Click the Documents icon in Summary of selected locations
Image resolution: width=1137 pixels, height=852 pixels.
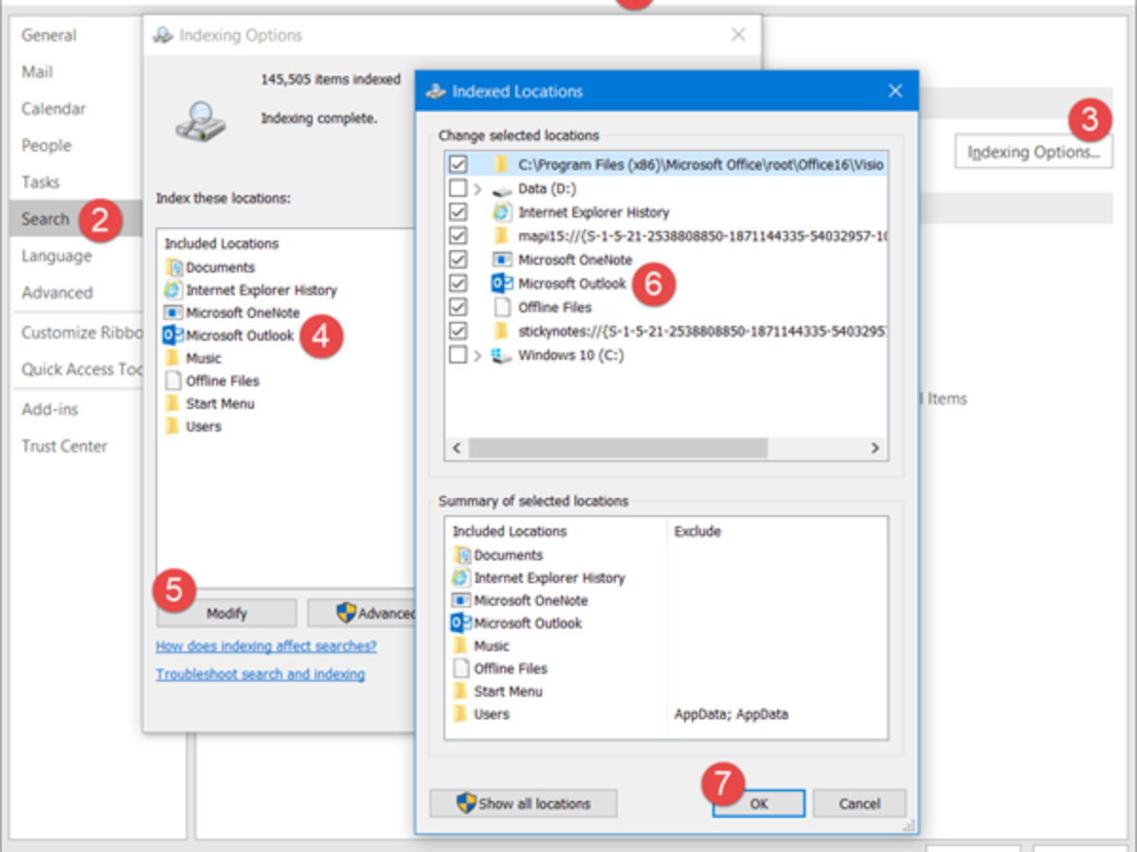pos(461,556)
